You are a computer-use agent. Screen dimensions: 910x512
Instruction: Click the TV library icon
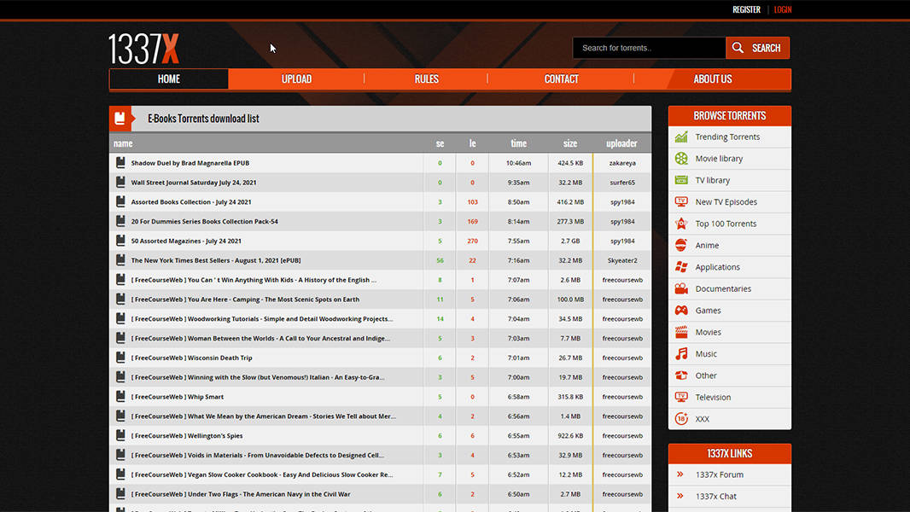681,180
